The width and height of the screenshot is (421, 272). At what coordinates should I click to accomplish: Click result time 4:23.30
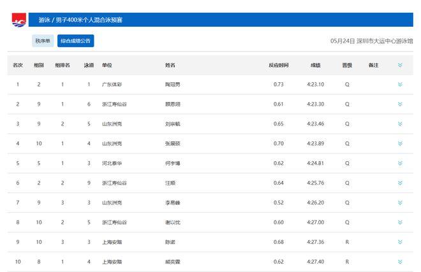tap(316, 104)
